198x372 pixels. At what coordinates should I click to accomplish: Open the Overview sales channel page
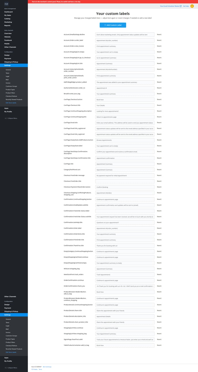click(x=8, y=33)
